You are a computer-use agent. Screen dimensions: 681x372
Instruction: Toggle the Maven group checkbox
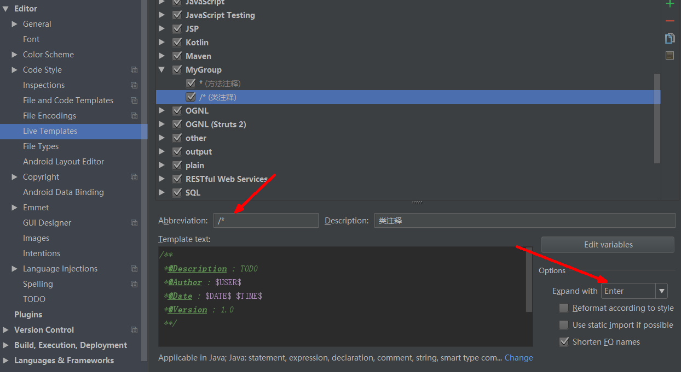tap(177, 56)
